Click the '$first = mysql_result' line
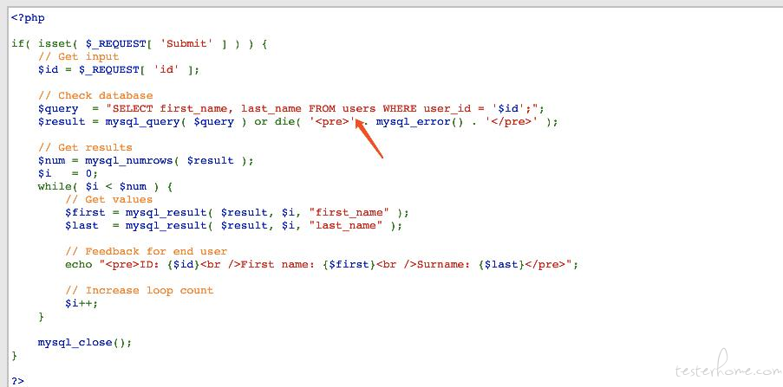 [238, 212]
